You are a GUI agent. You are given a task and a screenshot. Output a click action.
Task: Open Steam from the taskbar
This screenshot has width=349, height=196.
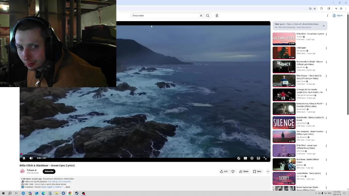pyautogui.click(x=77, y=193)
